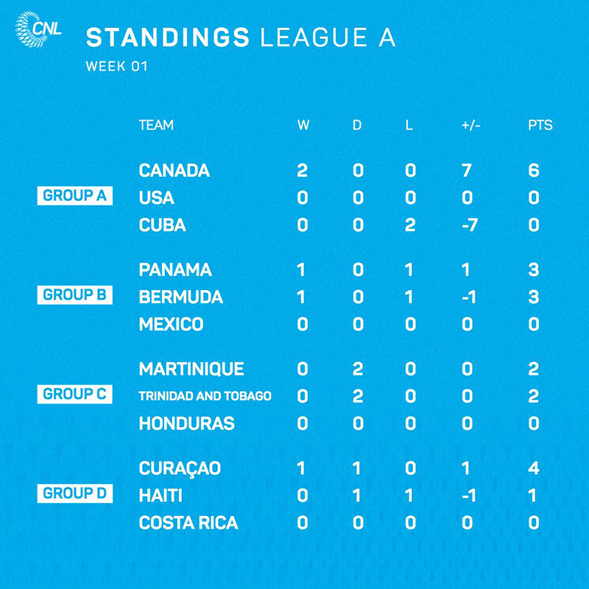Select the GROUP B label
The image size is (589, 589).
tap(75, 295)
